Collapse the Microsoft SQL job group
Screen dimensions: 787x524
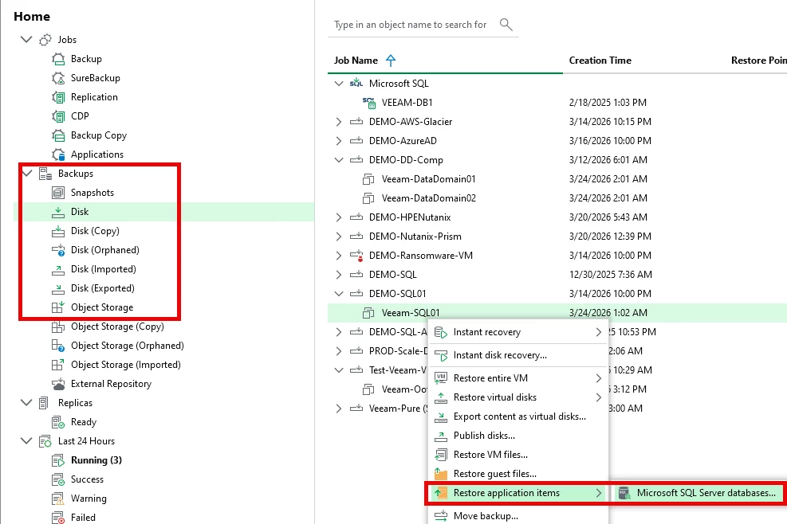click(x=339, y=84)
